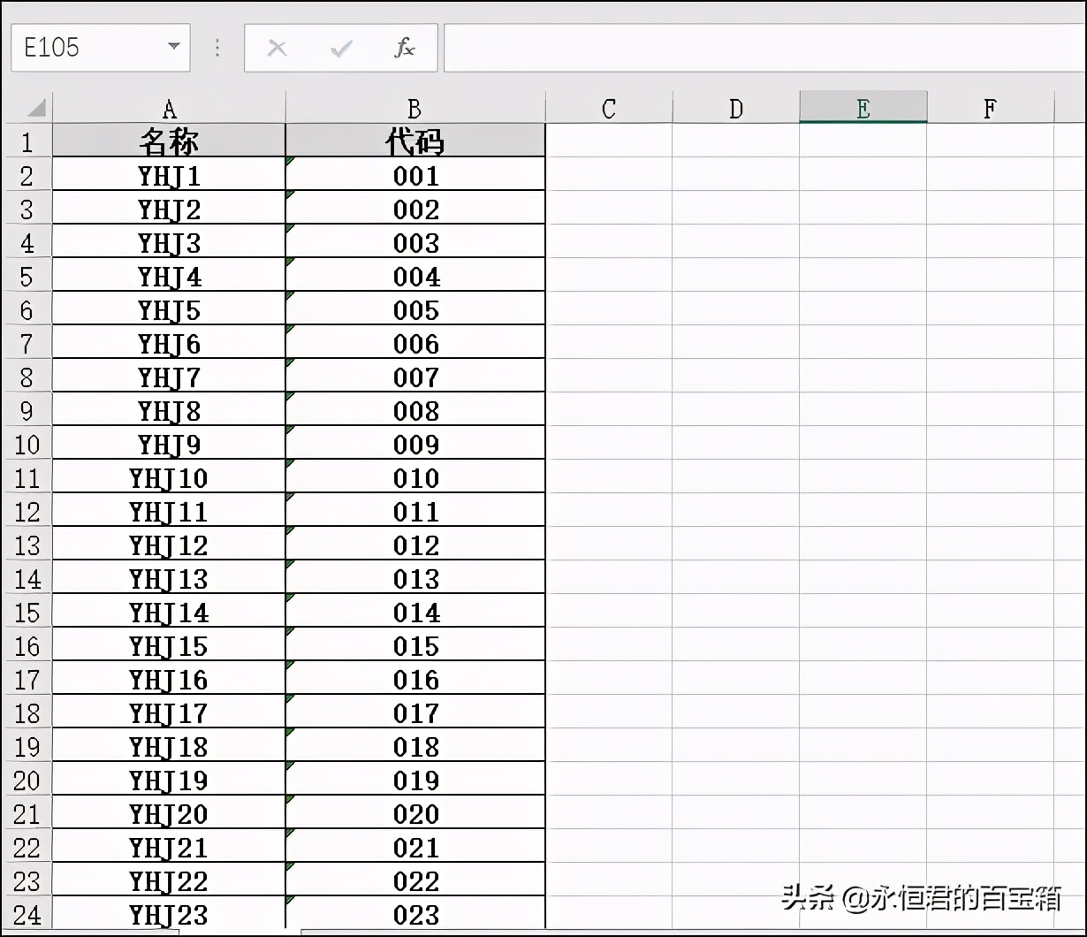Select the cell containing YHJ21
The width and height of the screenshot is (1087, 937).
(169, 847)
